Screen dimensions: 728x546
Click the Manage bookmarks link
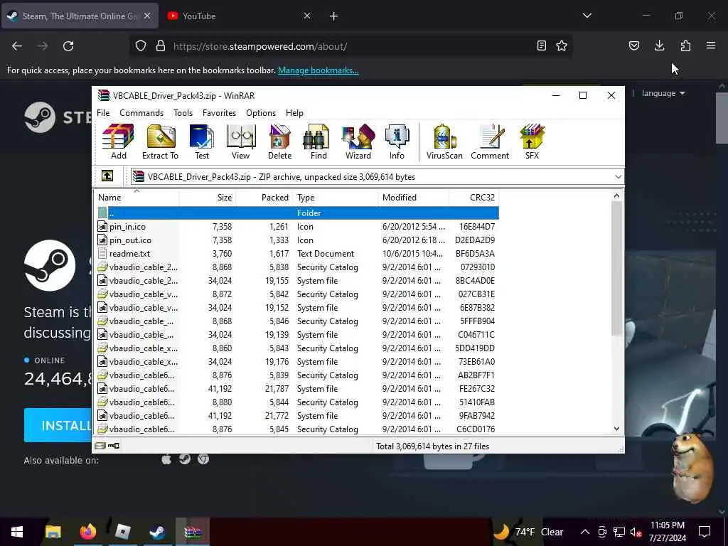(318, 70)
